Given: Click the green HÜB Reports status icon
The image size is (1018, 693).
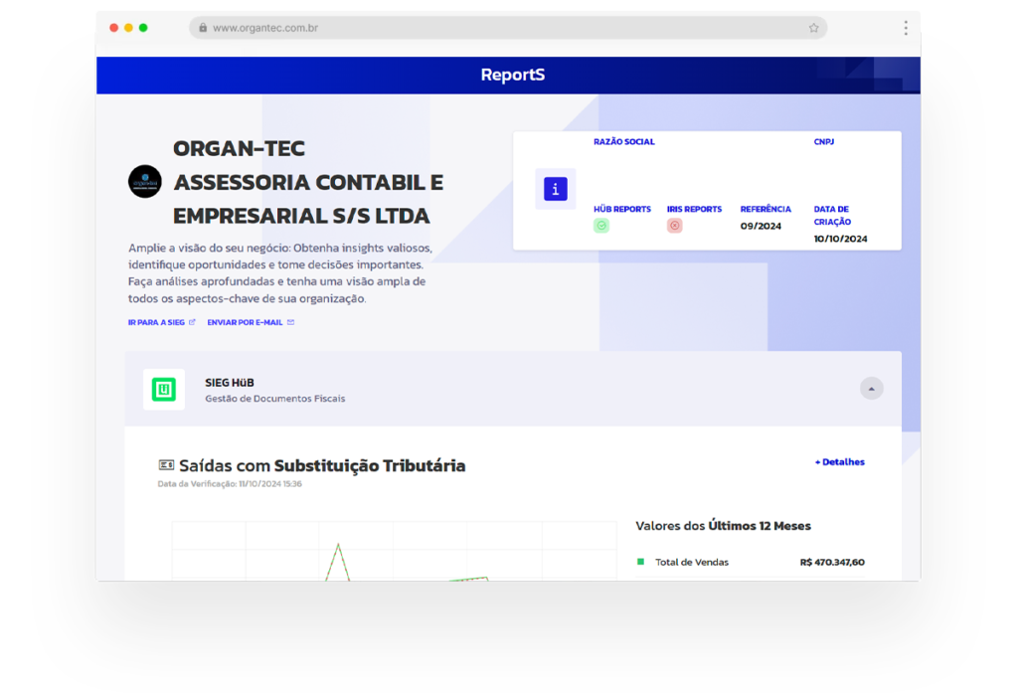Looking at the screenshot, I should (x=601, y=226).
